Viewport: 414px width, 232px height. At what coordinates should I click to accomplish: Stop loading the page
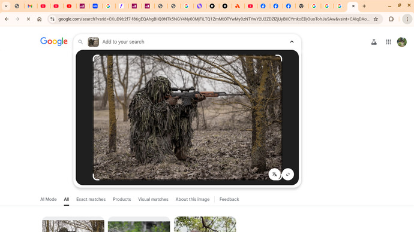pos(28,19)
